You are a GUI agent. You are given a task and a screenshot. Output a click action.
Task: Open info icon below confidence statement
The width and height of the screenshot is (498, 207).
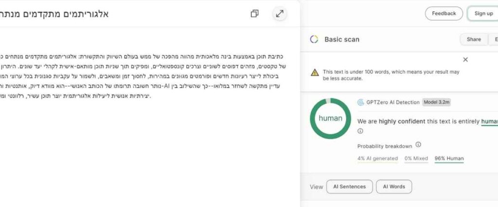(x=360, y=131)
